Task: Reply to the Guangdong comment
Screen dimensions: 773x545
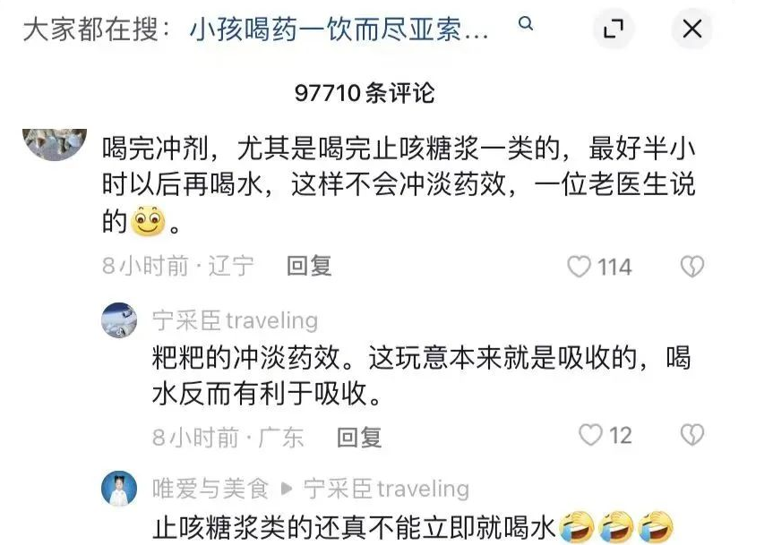Action: [359, 438]
